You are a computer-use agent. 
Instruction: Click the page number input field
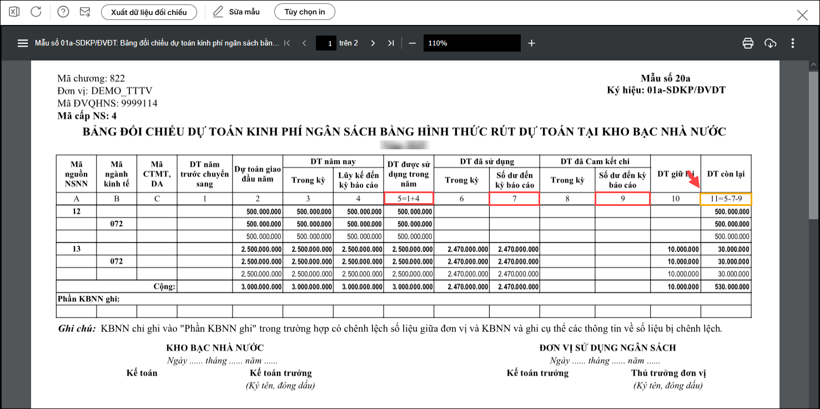pos(326,43)
